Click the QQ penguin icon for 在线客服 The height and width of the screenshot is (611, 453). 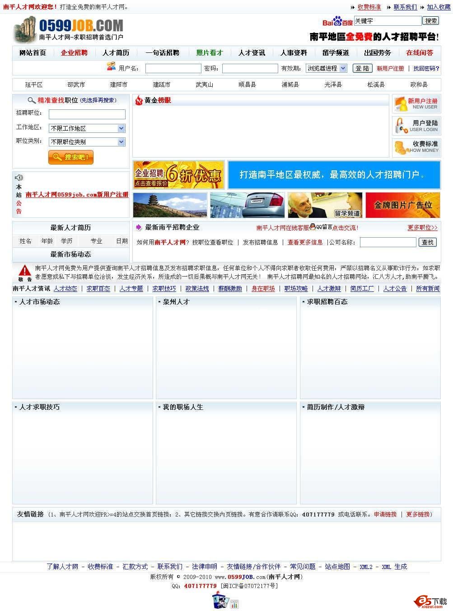(313, 227)
